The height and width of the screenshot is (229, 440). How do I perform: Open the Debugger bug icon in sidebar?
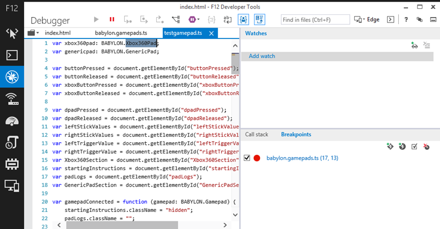click(12, 76)
